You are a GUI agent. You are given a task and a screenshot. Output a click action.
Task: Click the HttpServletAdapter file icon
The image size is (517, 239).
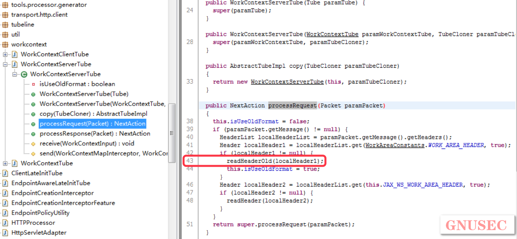(5, 233)
